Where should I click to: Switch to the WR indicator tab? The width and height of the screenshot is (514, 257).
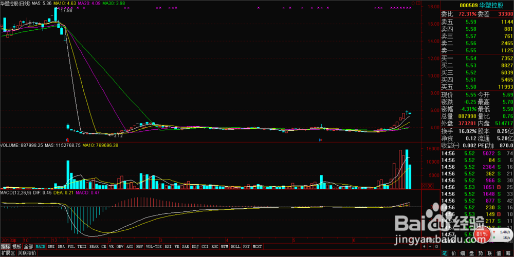tap(177, 247)
